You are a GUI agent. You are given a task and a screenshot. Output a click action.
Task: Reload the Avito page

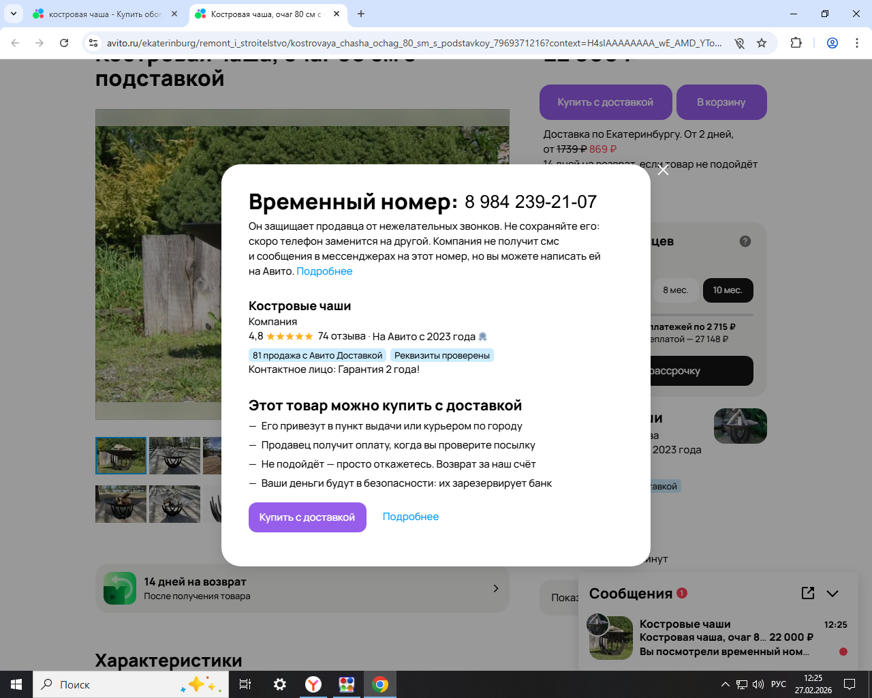tap(64, 43)
